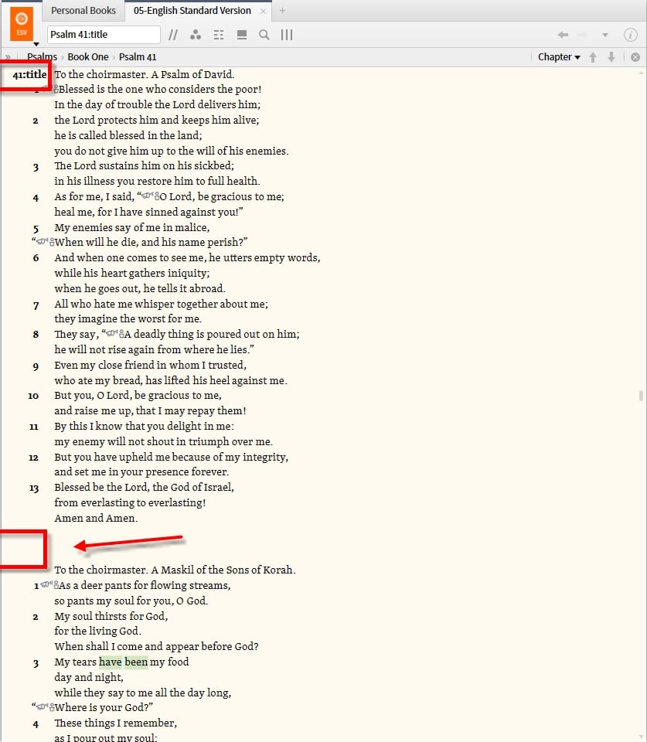The width and height of the screenshot is (647, 742).
Task: Add a new tab with plus
Action: point(282,10)
